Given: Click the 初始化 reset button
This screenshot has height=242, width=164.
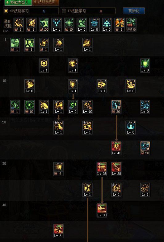Looking at the screenshot, I should [x=134, y=11].
